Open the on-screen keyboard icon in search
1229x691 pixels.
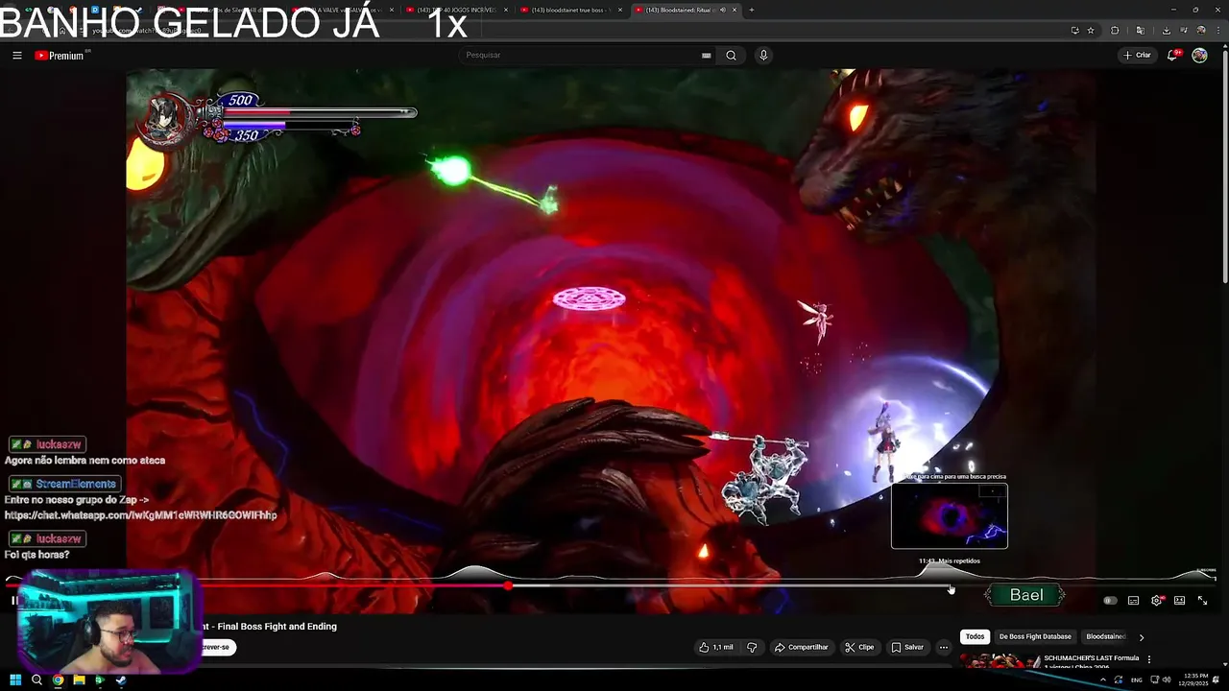[706, 56]
